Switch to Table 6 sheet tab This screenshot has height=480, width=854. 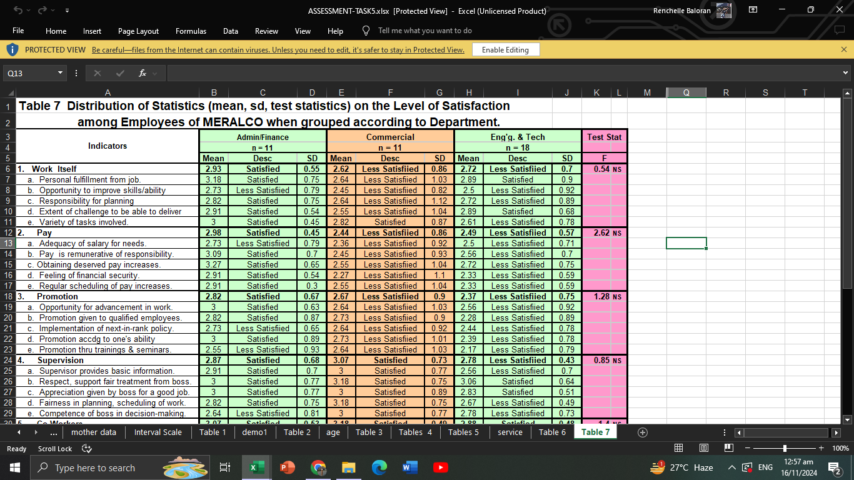click(x=552, y=432)
